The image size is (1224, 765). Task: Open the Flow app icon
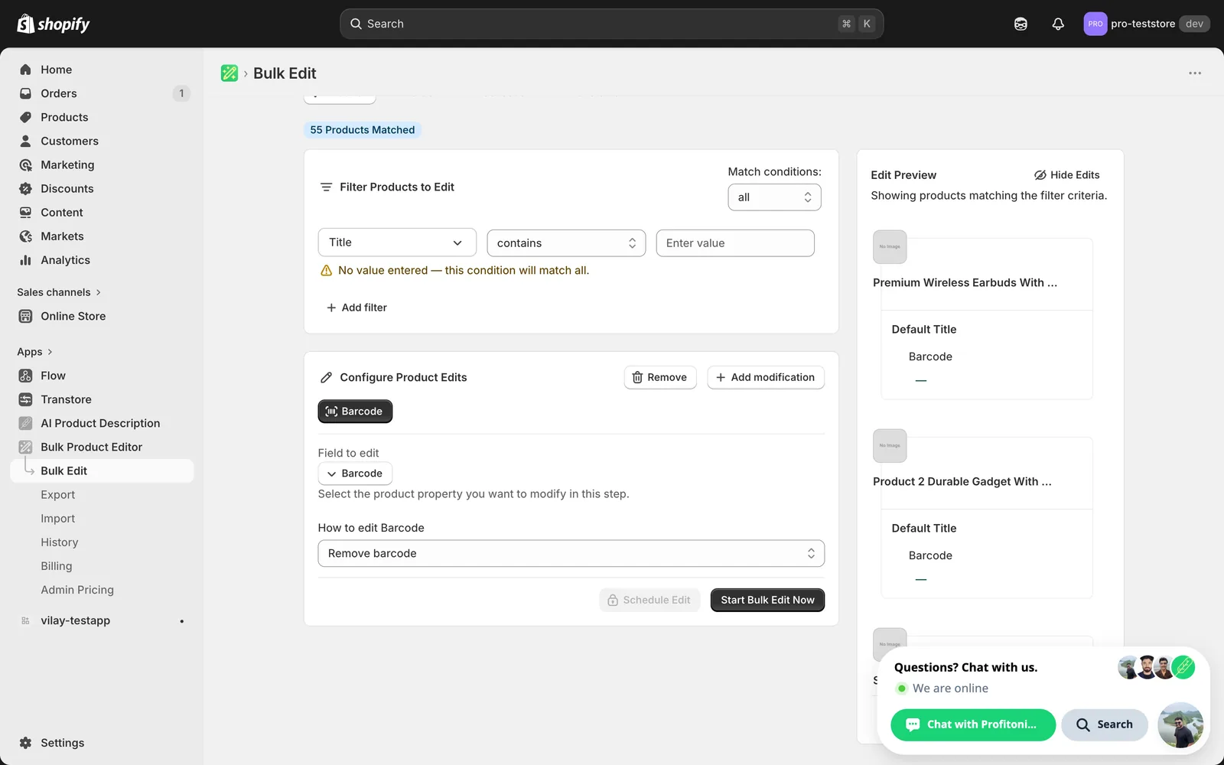coord(25,376)
